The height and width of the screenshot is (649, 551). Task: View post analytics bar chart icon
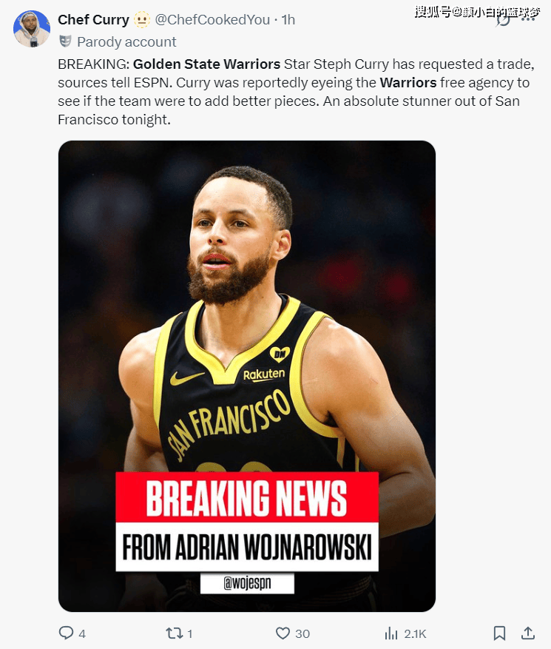coord(391,633)
